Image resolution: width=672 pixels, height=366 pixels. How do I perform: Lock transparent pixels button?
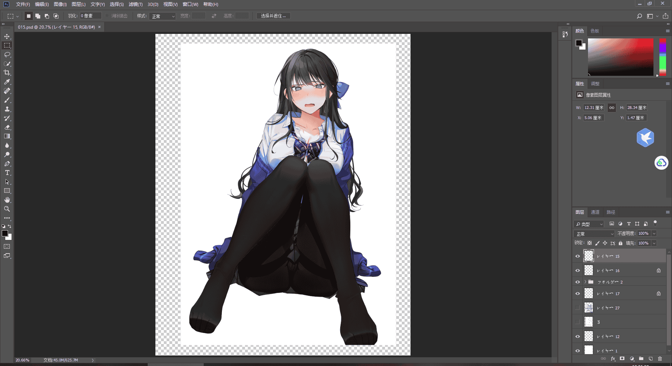pyautogui.click(x=590, y=243)
